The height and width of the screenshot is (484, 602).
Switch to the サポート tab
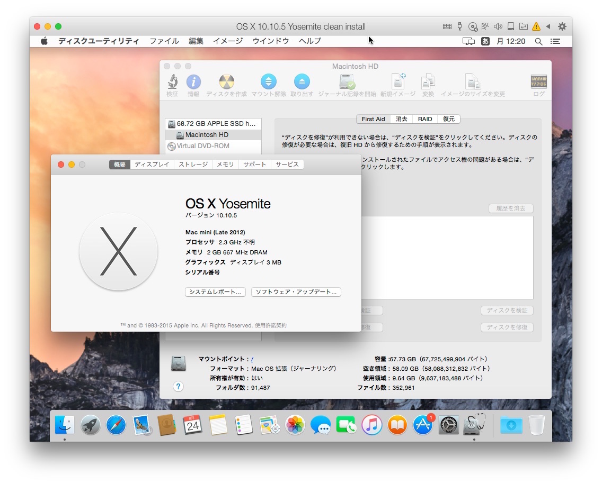(254, 165)
